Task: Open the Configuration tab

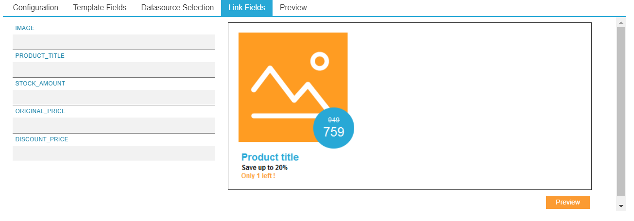Action: point(35,8)
